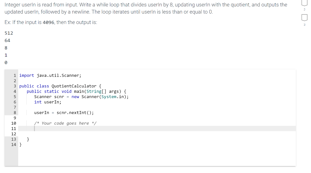Image resolution: width=311 pixels, height=173 pixels.
Task: Click empty editor area below code
Action: pyautogui.click(x=157, y=156)
